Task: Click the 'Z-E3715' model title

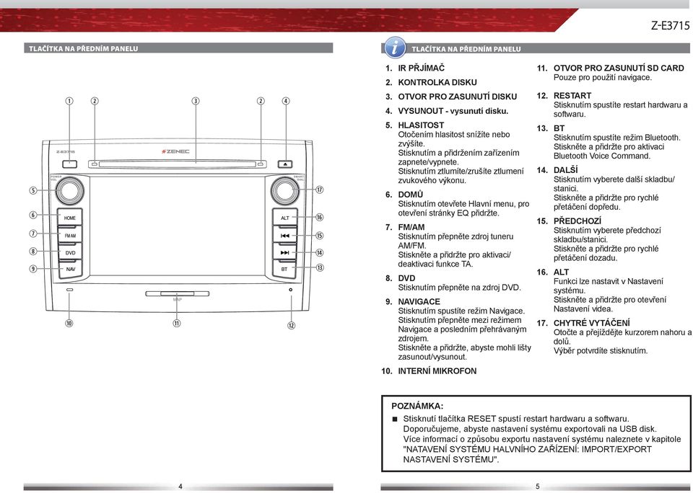Action: (670, 26)
